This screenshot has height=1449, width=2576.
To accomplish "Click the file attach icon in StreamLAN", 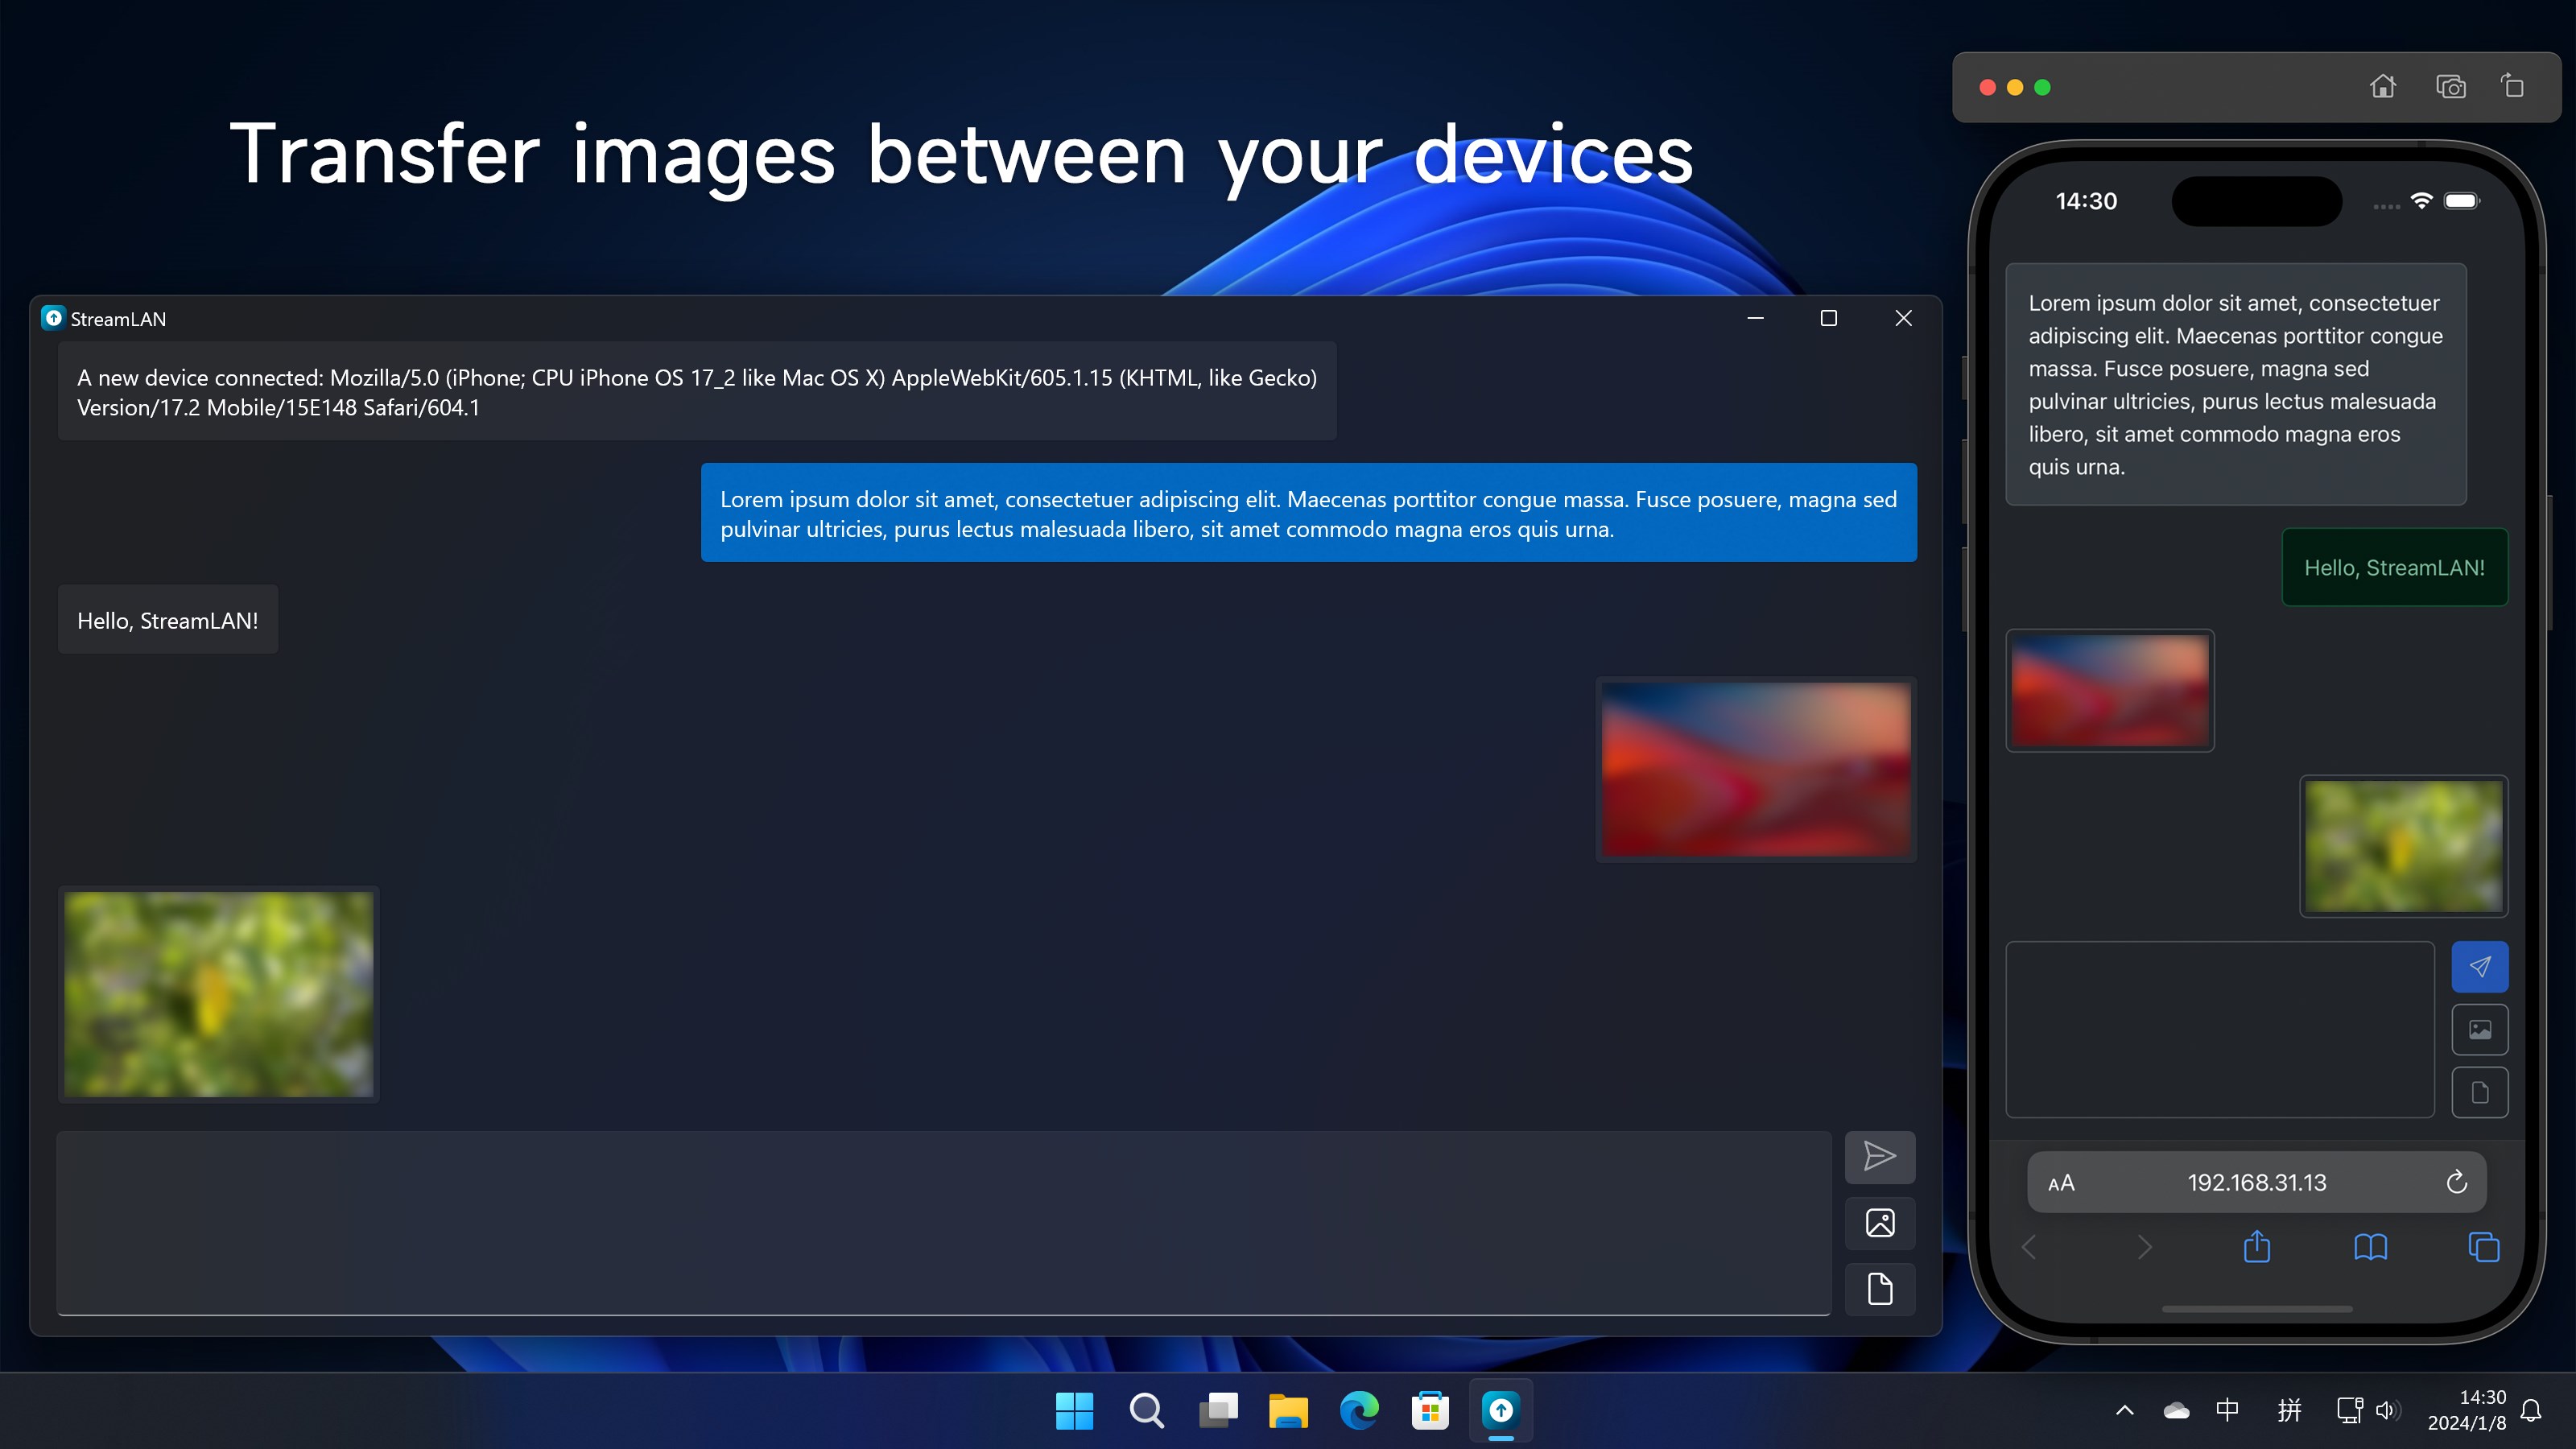I will click(x=1879, y=1289).
